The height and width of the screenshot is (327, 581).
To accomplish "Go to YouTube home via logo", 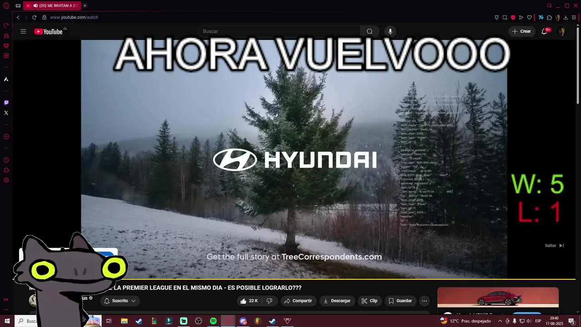I will pos(49,31).
